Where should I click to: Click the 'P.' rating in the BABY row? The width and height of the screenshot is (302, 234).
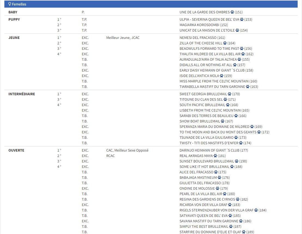point(83,12)
